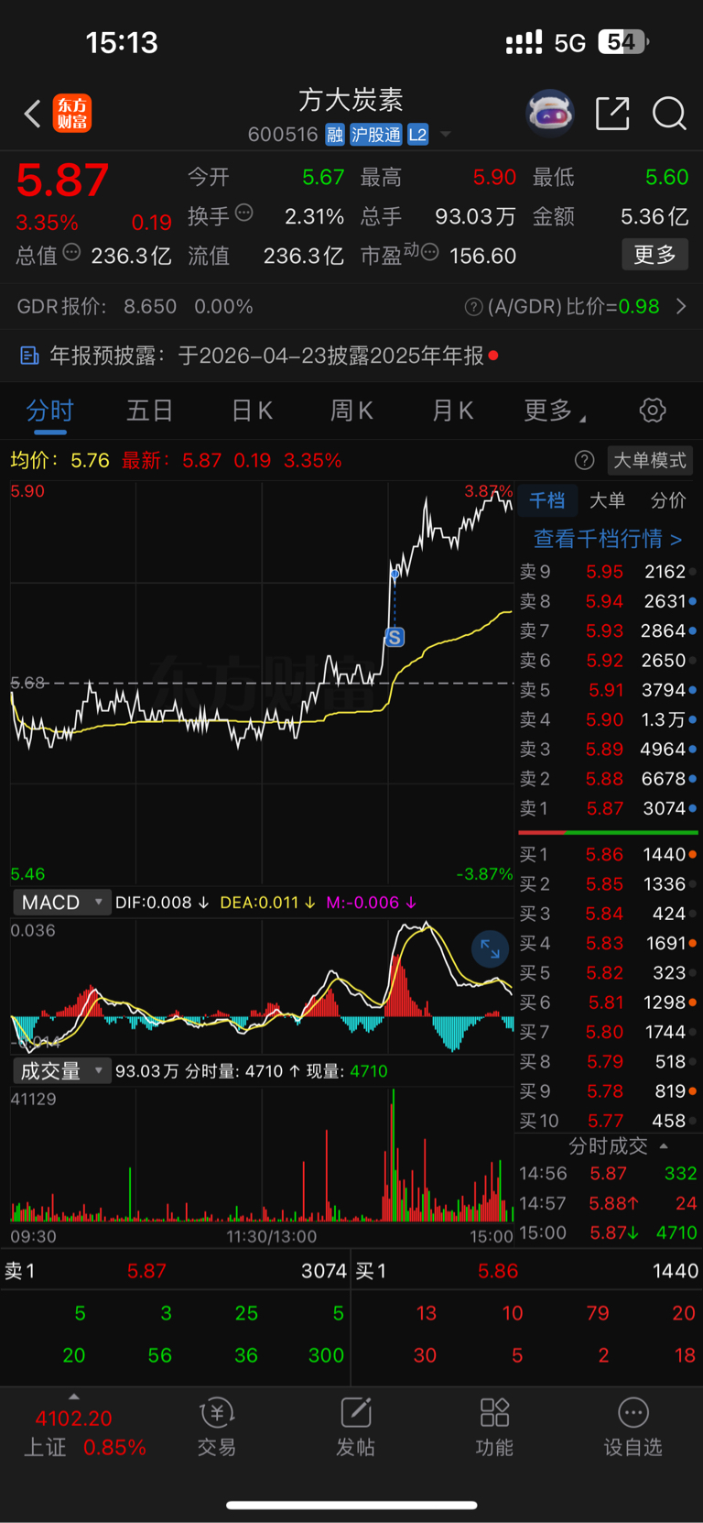
Task: Open info icon next to 总值
Action: click(x=71, y=252)
